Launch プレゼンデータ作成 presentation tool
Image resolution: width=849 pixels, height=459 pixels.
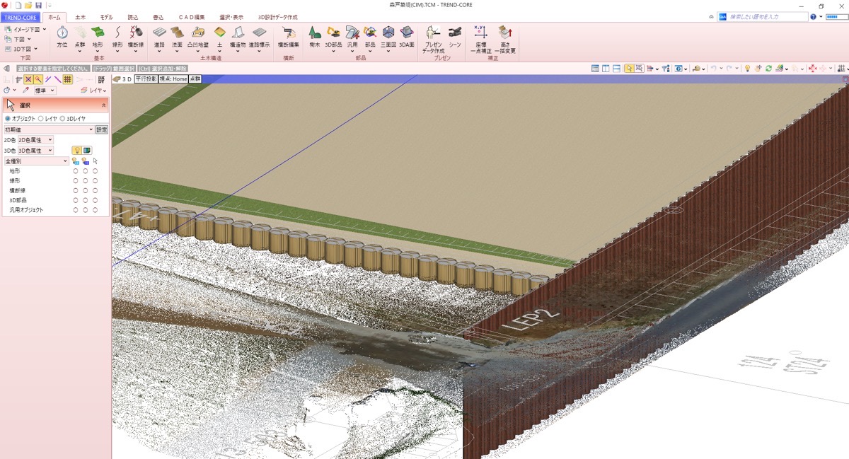click(433, 35)
